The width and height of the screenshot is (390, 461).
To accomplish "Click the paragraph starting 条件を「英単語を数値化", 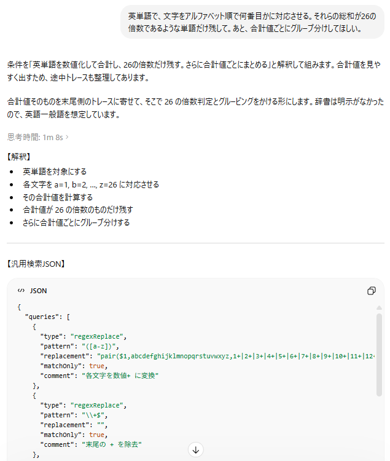I will (194, 71).
